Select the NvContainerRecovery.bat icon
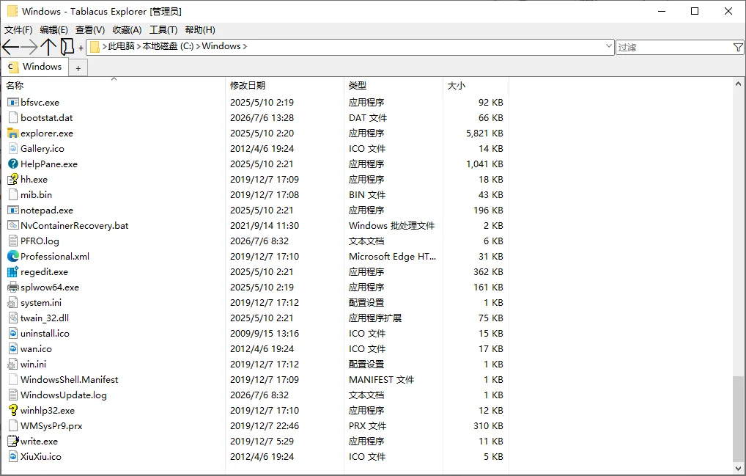The height and width of the screenshot is (476, 746). (13, 226)
